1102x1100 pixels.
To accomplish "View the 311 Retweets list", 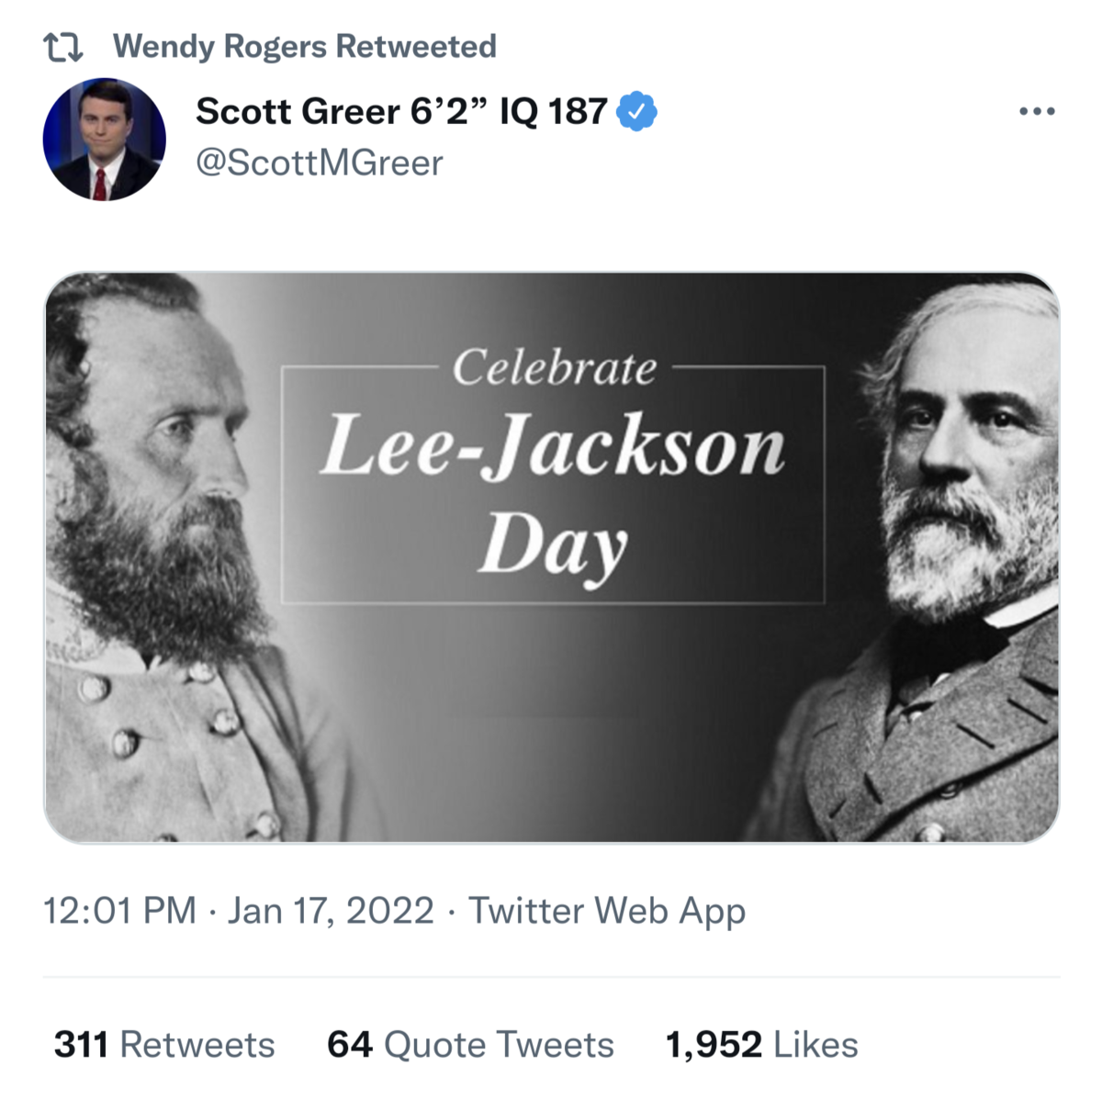I will coord(164,1045).
